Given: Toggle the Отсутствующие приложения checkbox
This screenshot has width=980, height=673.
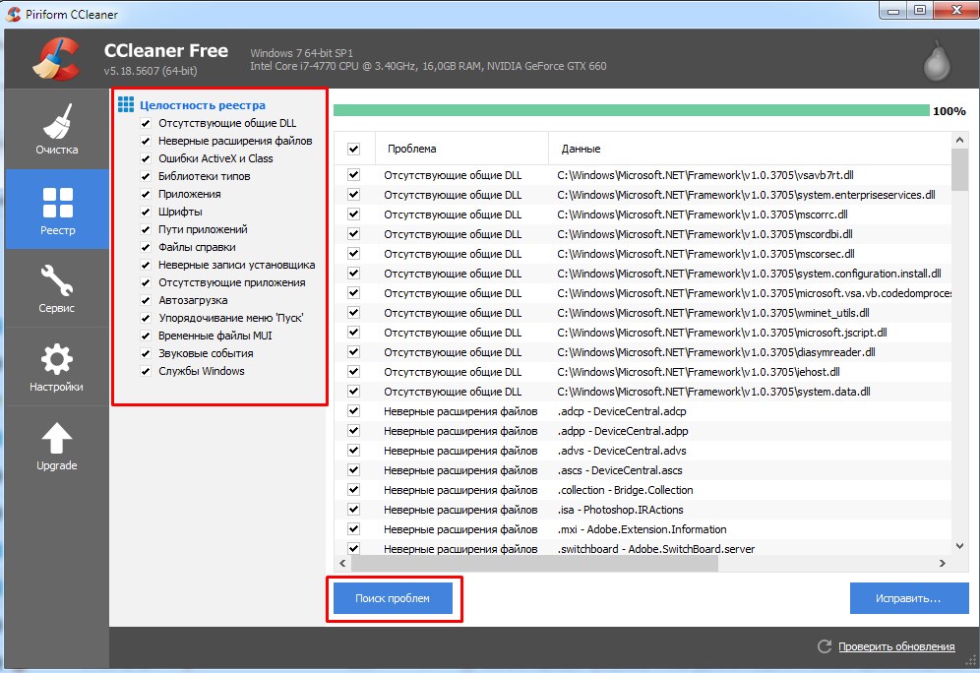Looking at the screenshot, I should pos(146,282).
